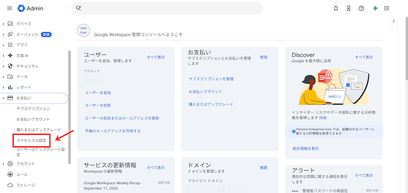Click the アカウント at-sign icon

click(11, 164)
